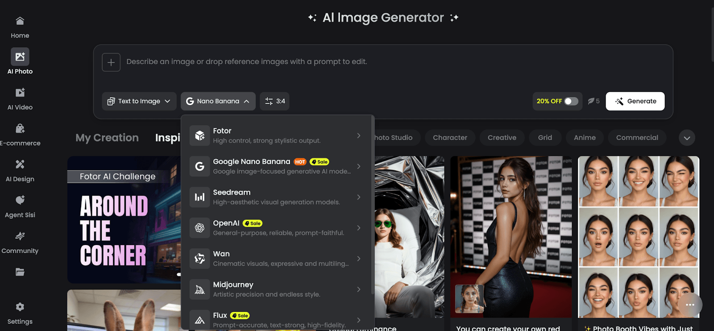Click the Fotor model logo icon
714x331 pixels.
(200, 135)
